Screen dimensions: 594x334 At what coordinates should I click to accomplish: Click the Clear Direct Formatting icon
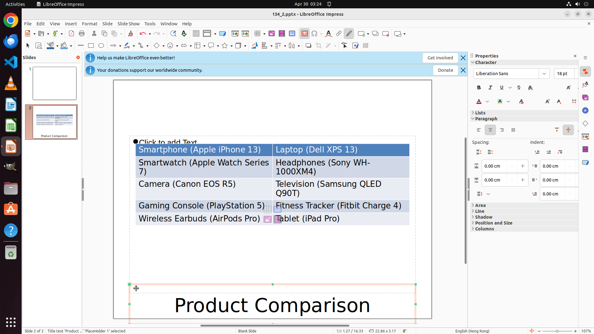521,101
